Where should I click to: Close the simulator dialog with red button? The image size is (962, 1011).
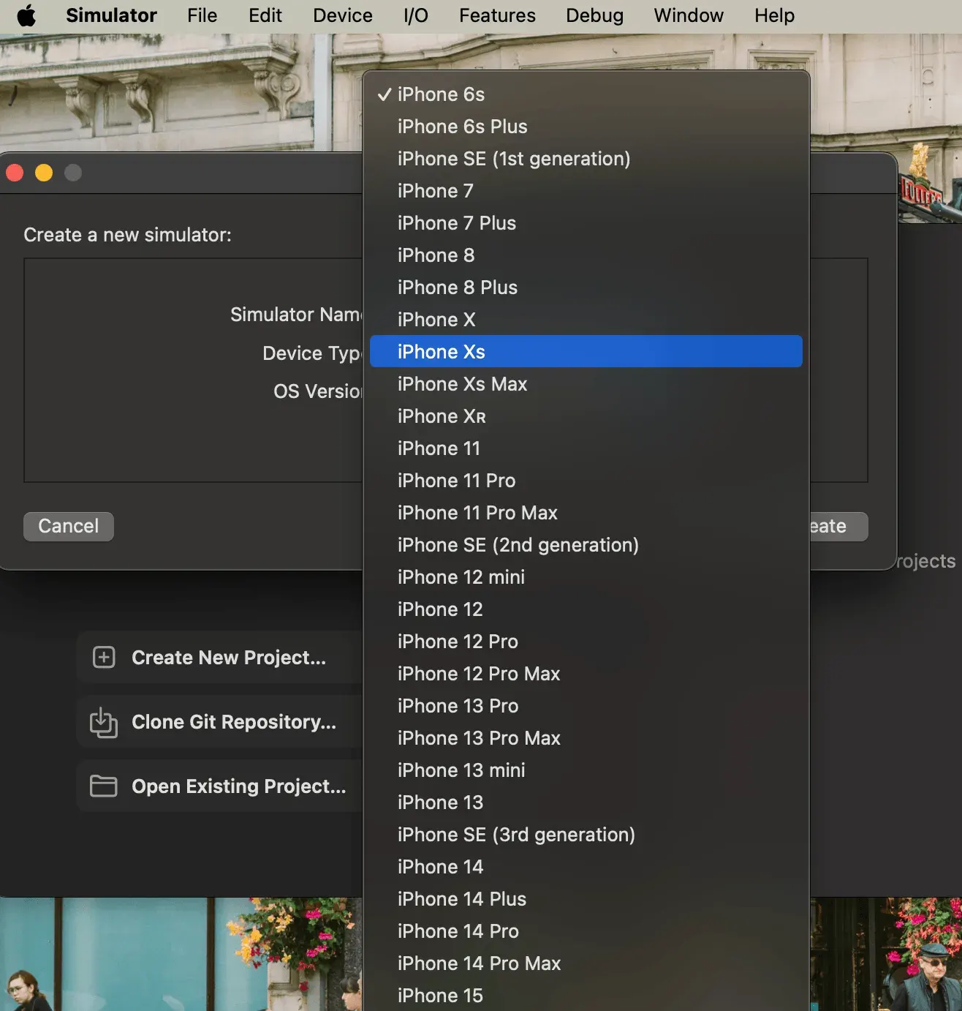[x=15, y=173]
